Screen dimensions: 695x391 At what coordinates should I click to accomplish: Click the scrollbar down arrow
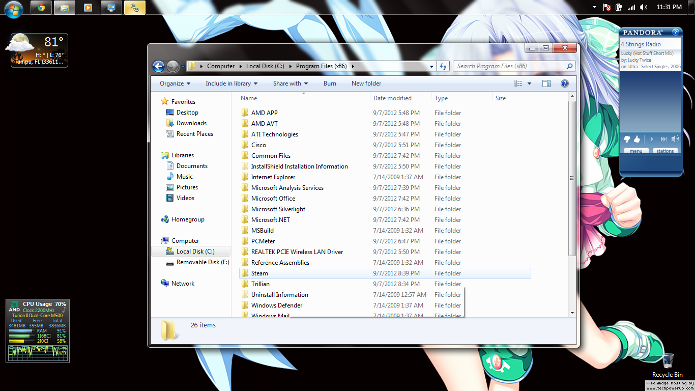[x=572, y=313]
